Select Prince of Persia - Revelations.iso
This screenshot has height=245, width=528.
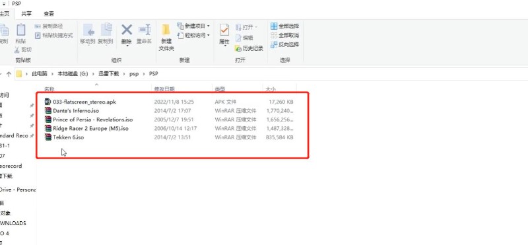[93, 120]
